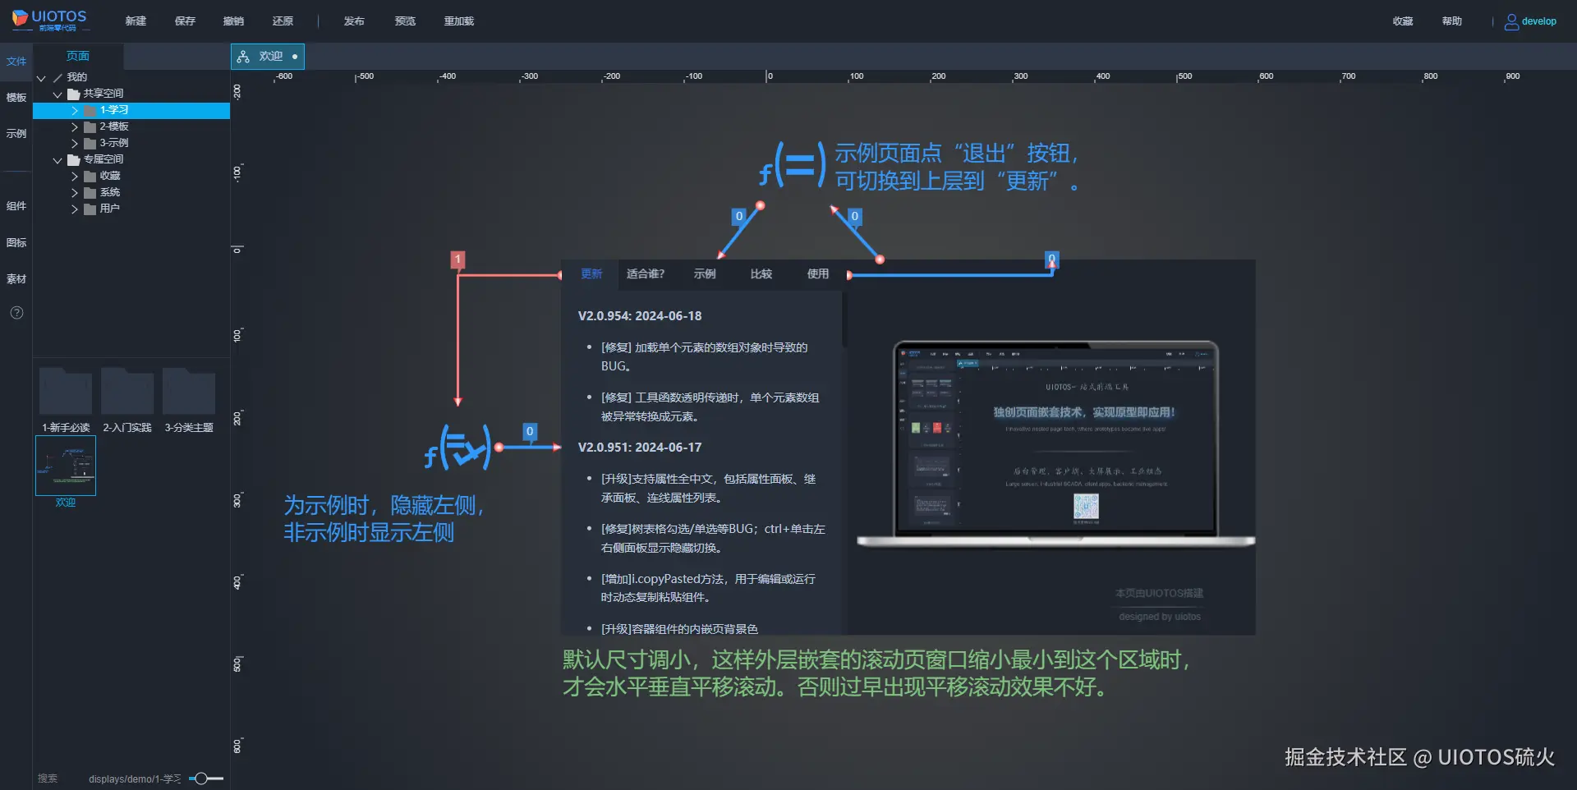
Task: Click the displays/demo/1-学习 path text
Action: pos(135,779)
